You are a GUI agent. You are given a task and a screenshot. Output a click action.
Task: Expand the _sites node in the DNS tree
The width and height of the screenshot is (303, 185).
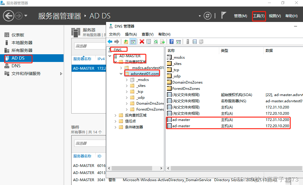pyautogui.click(x=127, y=86)
